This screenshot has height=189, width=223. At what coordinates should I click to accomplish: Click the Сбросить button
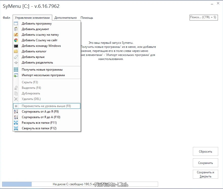[x=205, y=152]
